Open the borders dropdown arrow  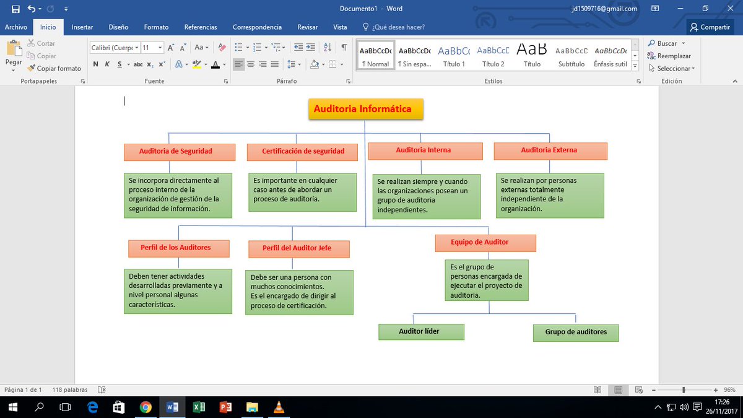click(341, 64)
